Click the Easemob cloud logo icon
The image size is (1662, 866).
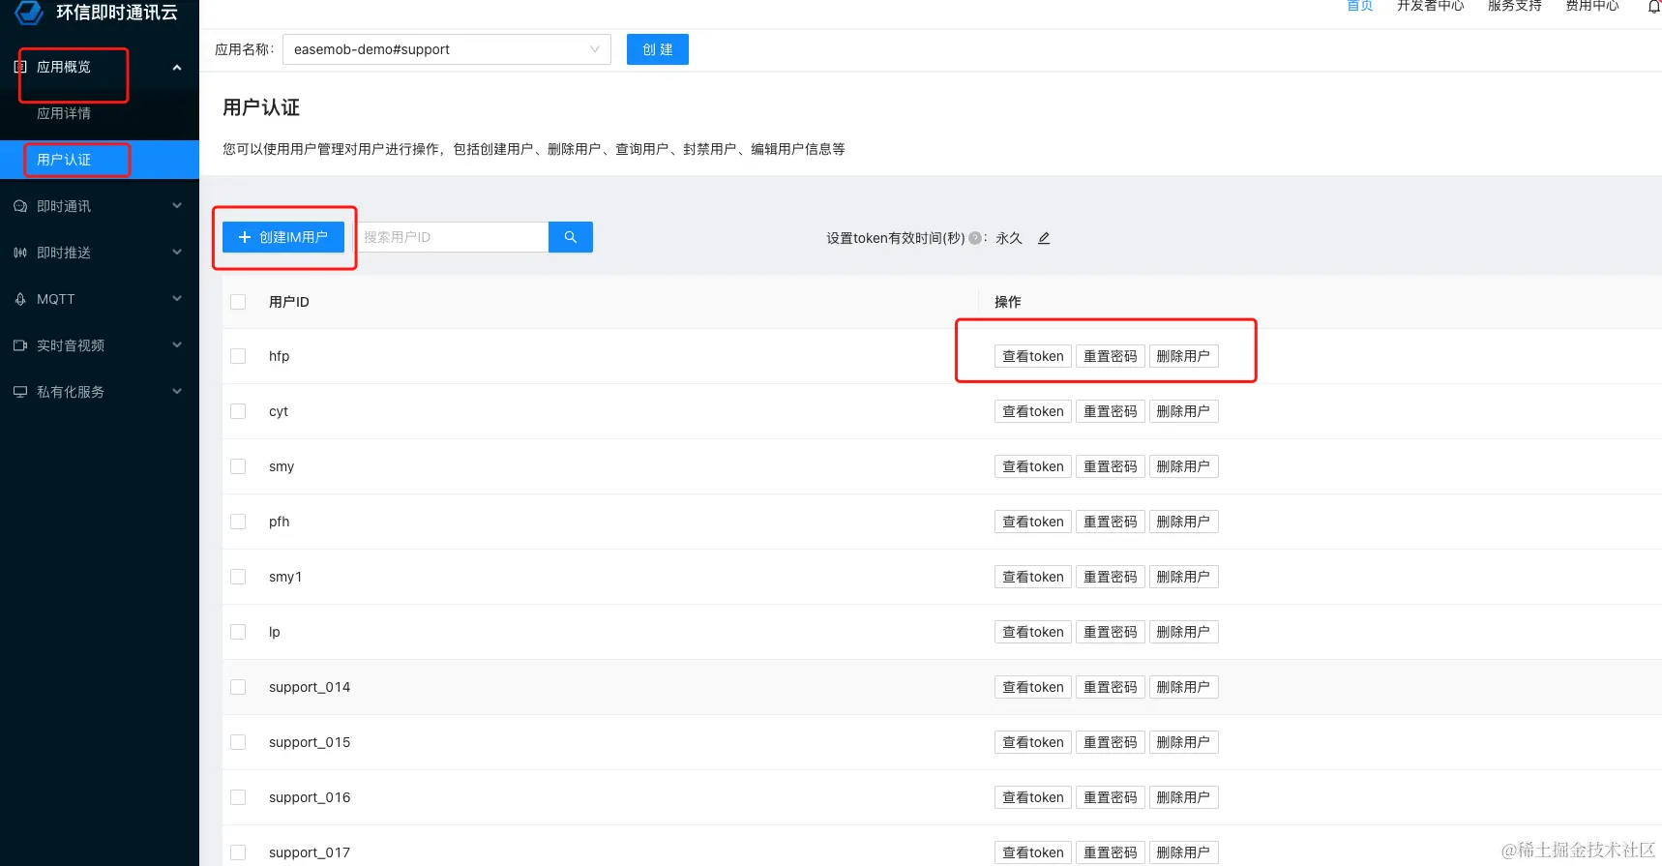[30, 13]
